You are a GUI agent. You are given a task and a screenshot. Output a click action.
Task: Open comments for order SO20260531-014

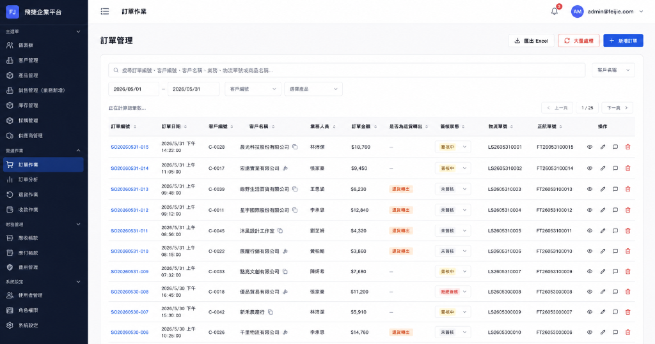click(x=615, y=168)
